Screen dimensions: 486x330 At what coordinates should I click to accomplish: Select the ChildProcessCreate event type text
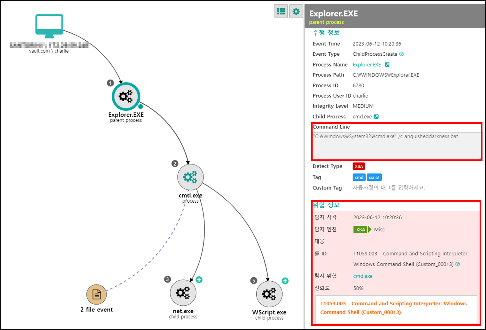(375, 54)
